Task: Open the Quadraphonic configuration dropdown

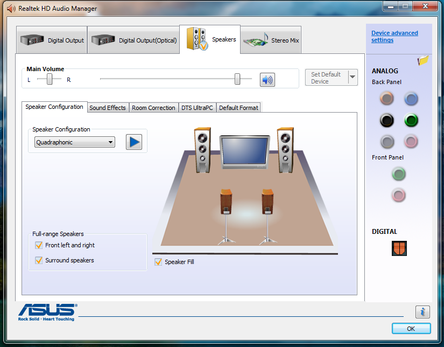Action: click(75, 142)
